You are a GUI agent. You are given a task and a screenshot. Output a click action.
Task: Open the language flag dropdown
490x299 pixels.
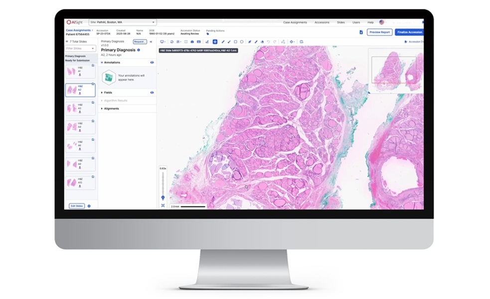[x=382, y=22]
